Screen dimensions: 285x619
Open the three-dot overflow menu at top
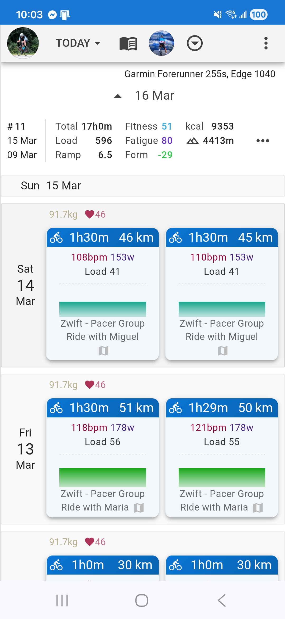(266, 43)
